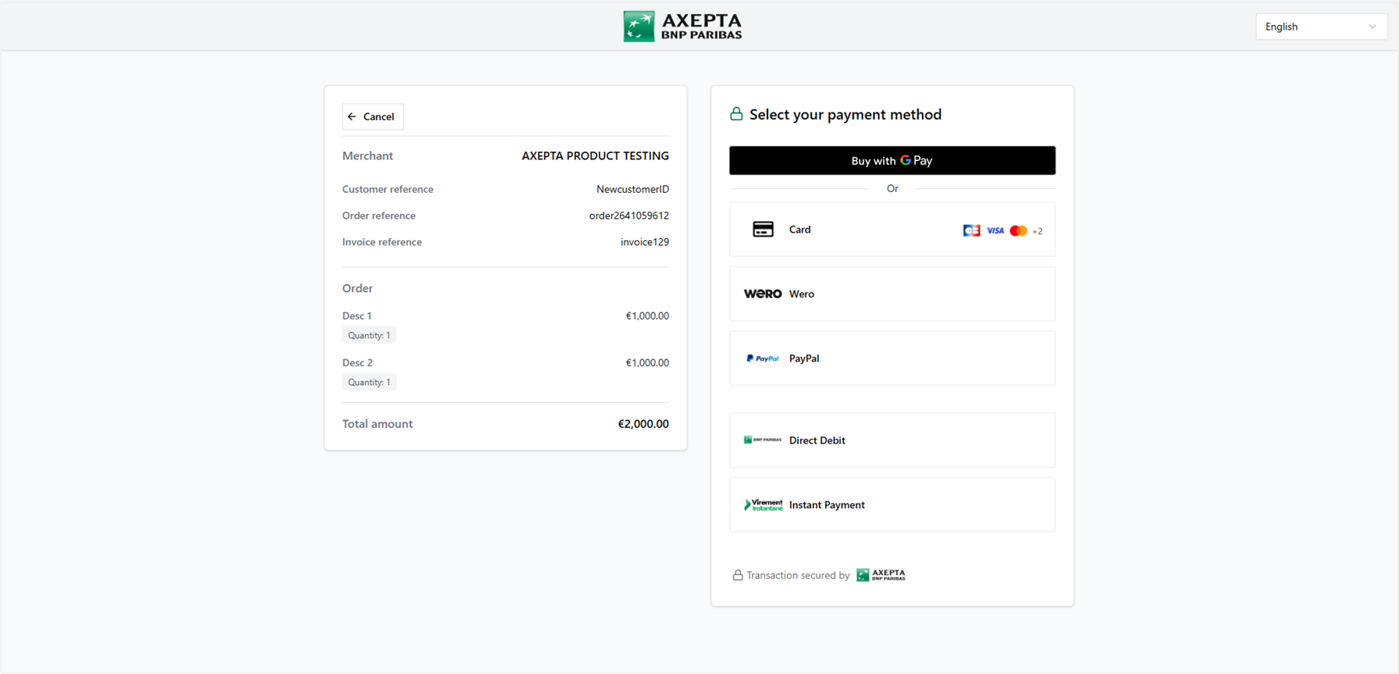The width and height of the screenshot is (1399, 674).
Task: Click the PayPal logo icon
Action: pos(762,358)
